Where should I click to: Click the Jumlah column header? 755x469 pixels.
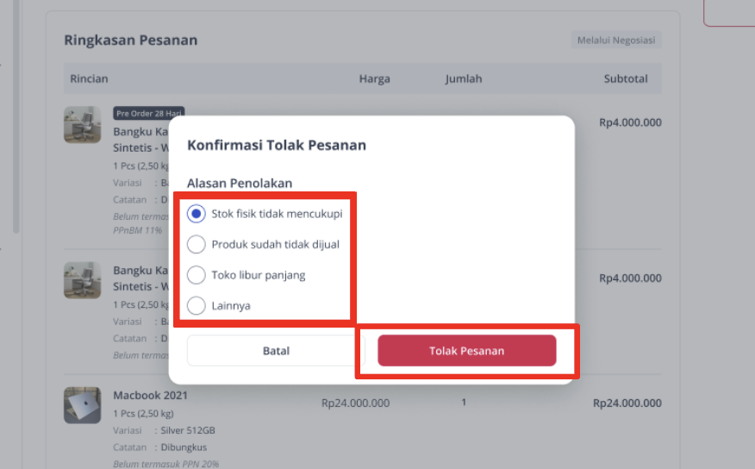tap(463, 78)
